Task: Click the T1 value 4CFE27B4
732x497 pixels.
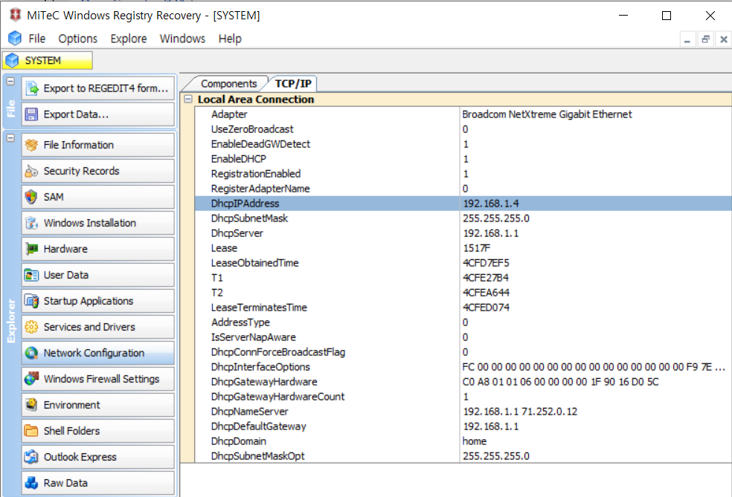Action: click(486, 278)
